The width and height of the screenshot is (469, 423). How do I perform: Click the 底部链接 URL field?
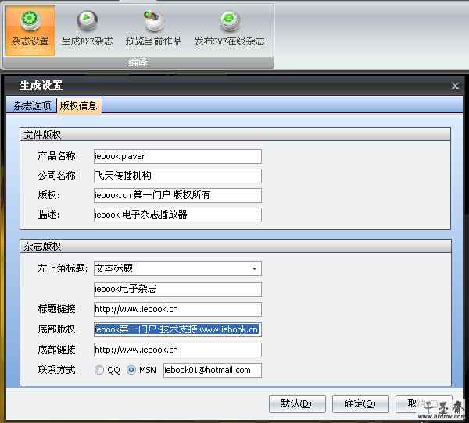pos(177,350)
